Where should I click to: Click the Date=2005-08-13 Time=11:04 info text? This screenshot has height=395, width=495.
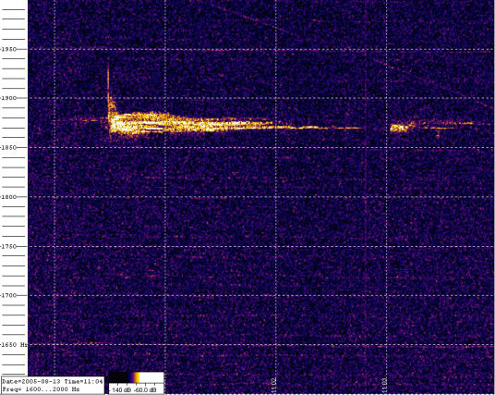52,381
